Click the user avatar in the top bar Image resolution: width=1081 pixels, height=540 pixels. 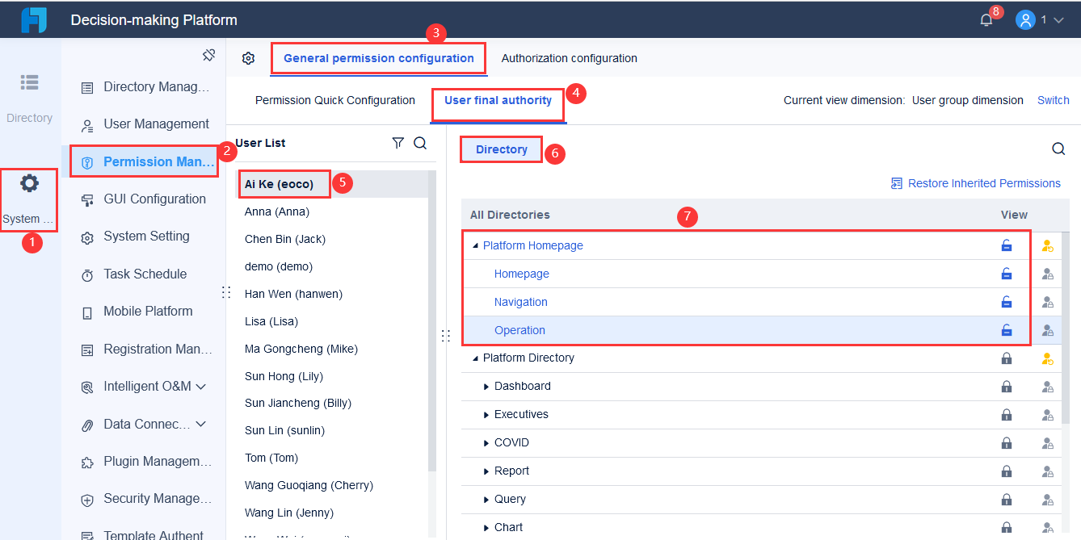coord(1024,19)
